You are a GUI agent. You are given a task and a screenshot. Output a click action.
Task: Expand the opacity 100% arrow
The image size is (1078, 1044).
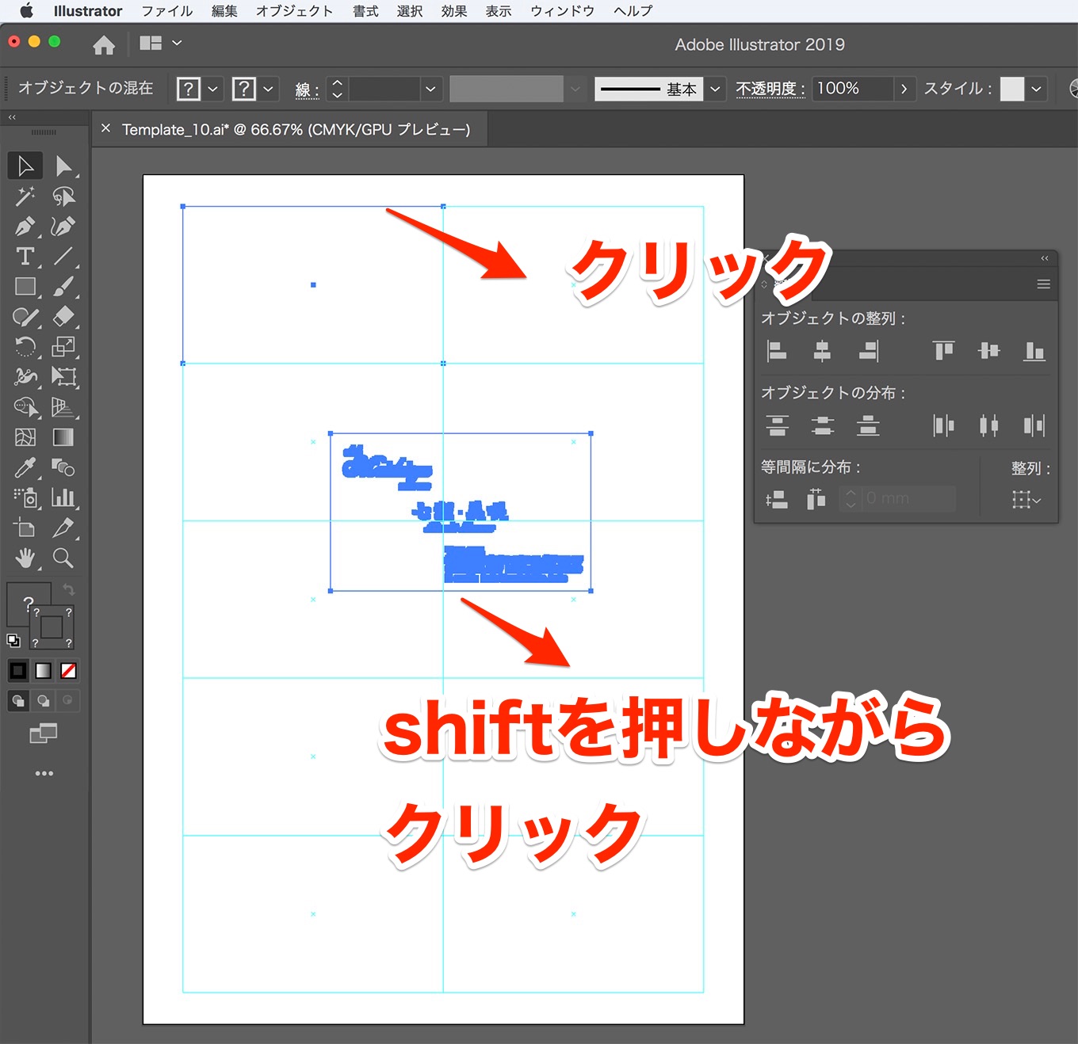point(904,89)
